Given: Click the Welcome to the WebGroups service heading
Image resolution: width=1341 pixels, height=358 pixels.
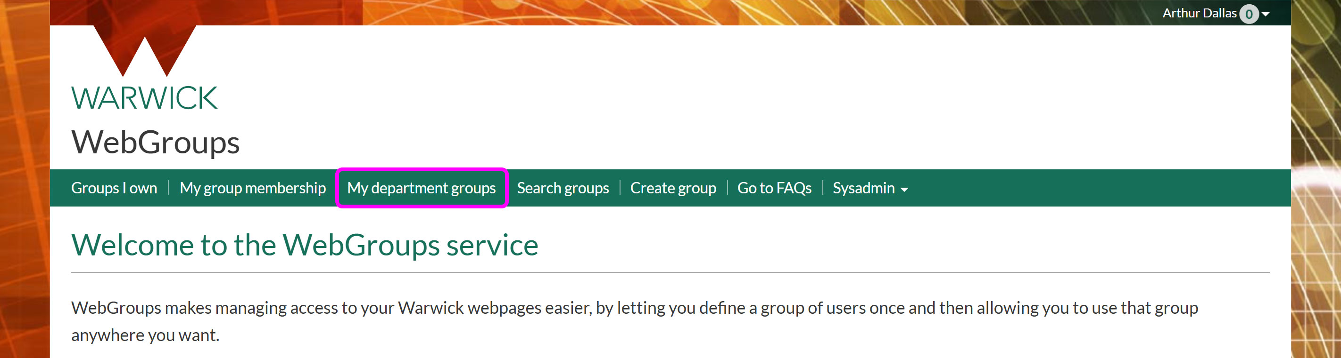Looking at the screenshot, I should [x=305, y=245].
